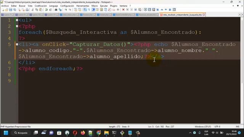Click the Paste toolbar icon
This screenshot has width=244, height=137.
(41, 10)
